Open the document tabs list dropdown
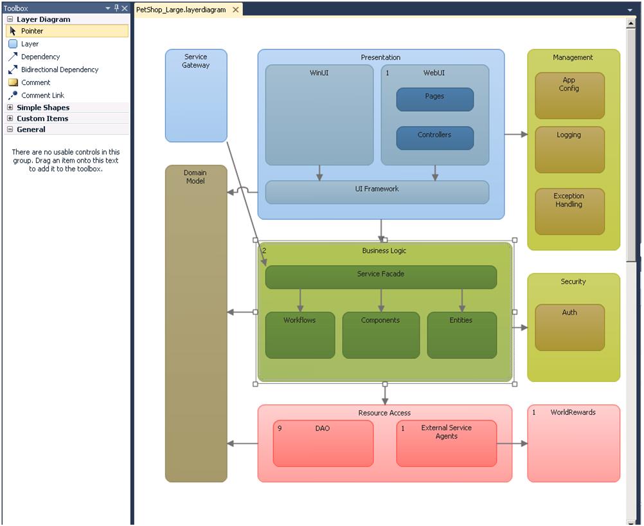Viewport: 644px width, 526px height. [x=630, y=10]
